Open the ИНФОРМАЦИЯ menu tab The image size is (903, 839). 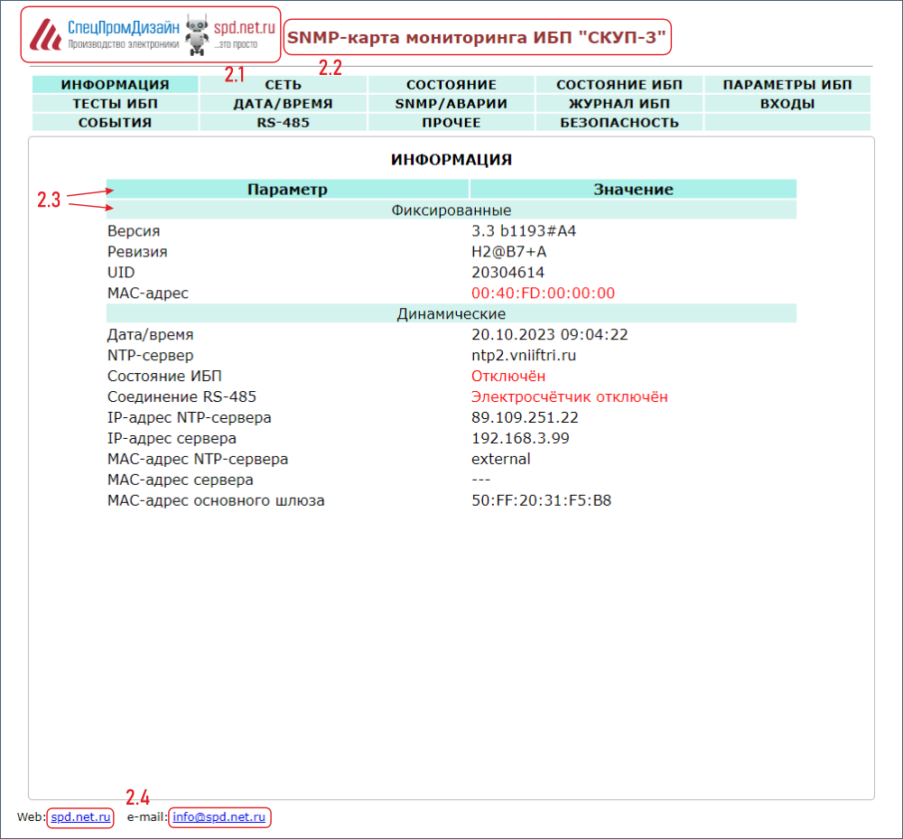(115, 85)
